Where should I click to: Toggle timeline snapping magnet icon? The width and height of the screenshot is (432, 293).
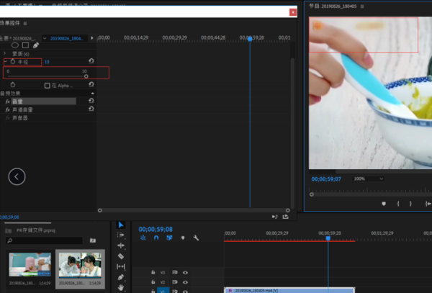tap(156, 238)
